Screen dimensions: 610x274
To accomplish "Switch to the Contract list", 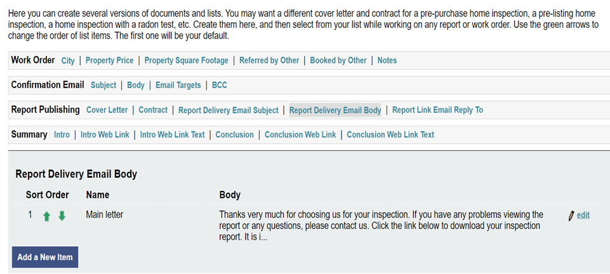I will click(x=153, y=110).
